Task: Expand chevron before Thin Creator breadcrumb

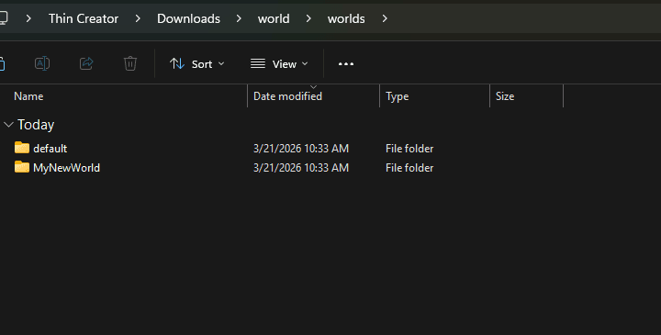Action: coord(28,18)
